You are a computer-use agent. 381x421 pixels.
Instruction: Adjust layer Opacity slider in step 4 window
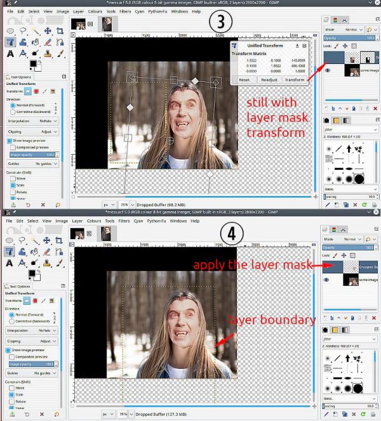[349, 247]
